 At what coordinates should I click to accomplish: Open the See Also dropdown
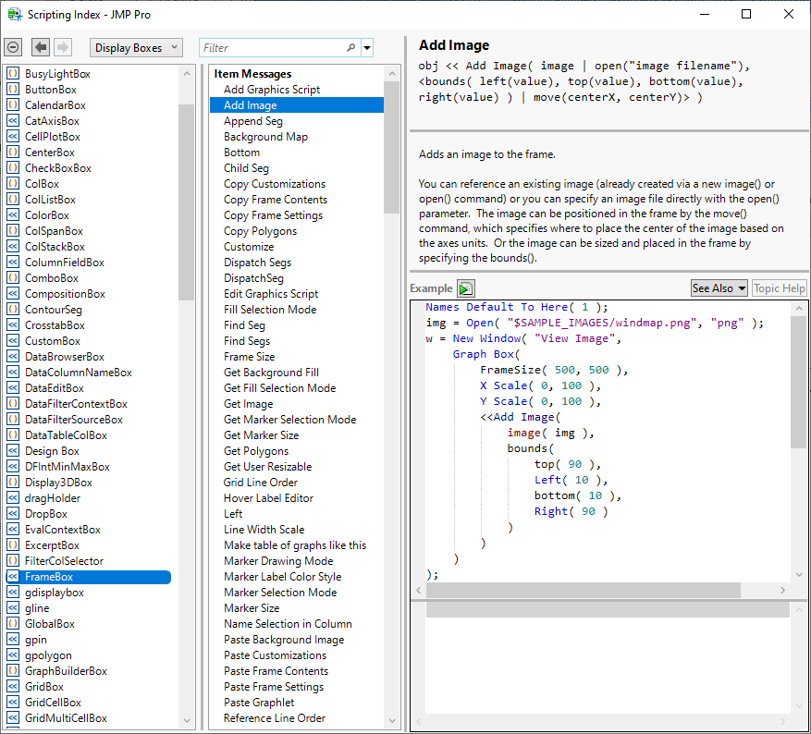[719, 288]
